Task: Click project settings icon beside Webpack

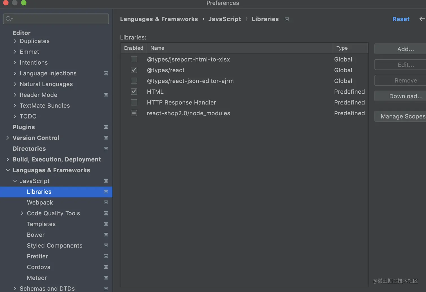Action: point(106,203)
